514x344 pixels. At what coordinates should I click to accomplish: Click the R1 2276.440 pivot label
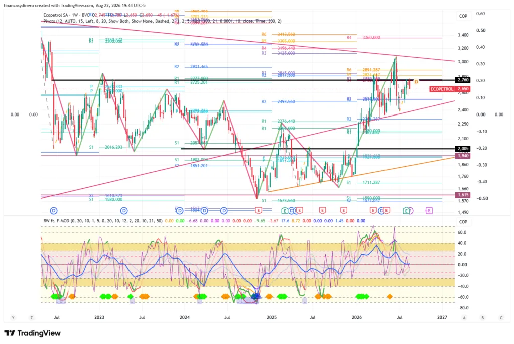(x=278, y=121)
